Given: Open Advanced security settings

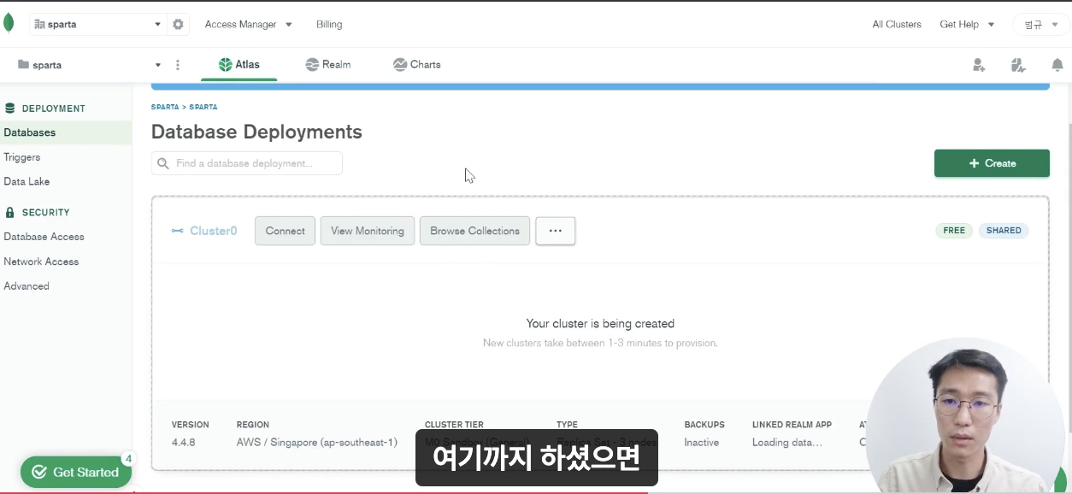Looking at the screenshot, I should point(27,286).
